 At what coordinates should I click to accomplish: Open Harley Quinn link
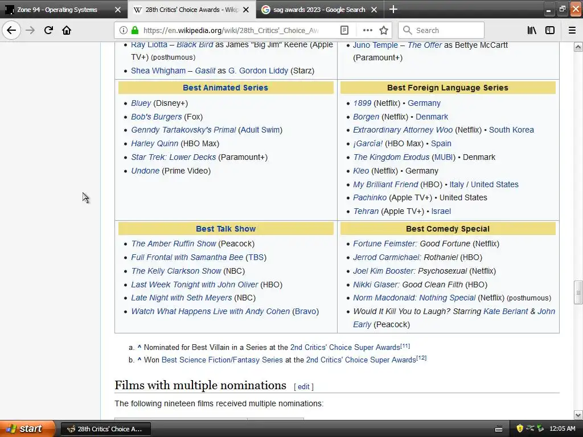[154, 143]
